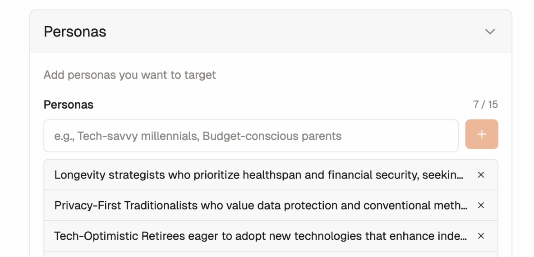Click the Personas section header title
Viewport: 534px width, 257px height.
coord(75,32)
